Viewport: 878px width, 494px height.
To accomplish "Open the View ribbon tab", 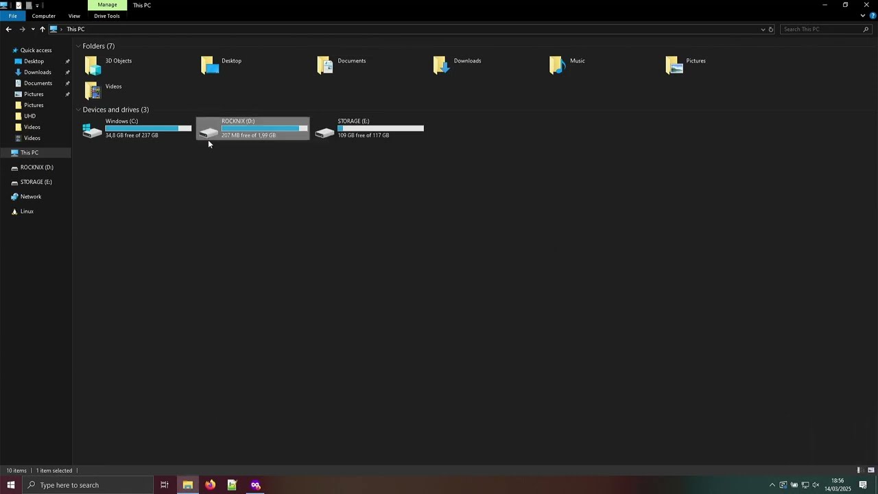I will point(74,16).
